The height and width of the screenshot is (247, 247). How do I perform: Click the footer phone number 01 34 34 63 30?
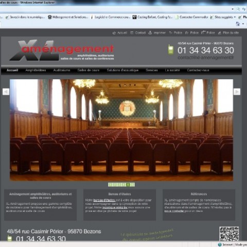[41, 238]
